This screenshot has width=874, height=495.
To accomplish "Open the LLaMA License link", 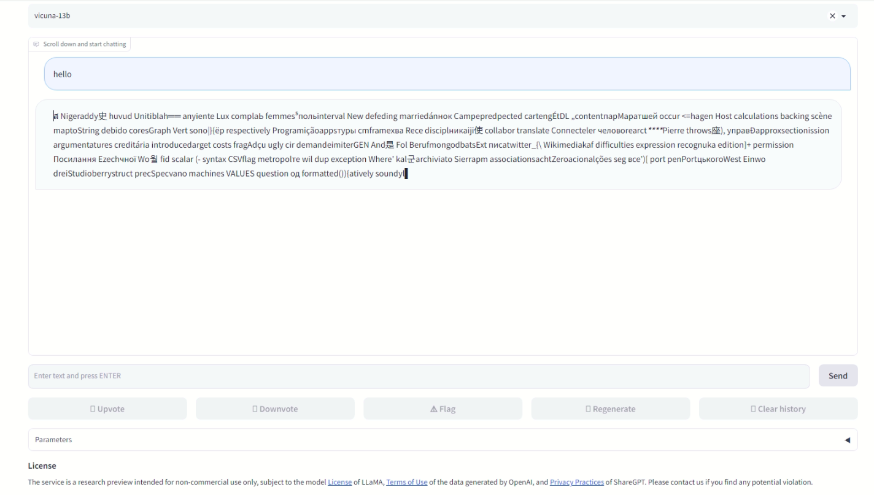I will pyautogui.click(x=339, y=482).
